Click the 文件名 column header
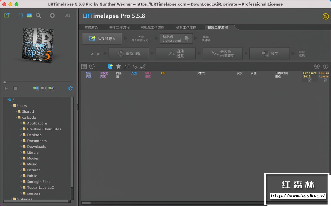This screenshot has height=206, width=331. [x=201, y=73]
